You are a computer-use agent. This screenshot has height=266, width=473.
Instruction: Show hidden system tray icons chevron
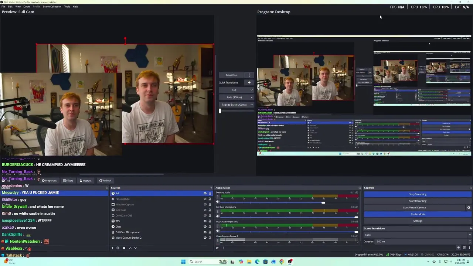click(x=428, y=262)
